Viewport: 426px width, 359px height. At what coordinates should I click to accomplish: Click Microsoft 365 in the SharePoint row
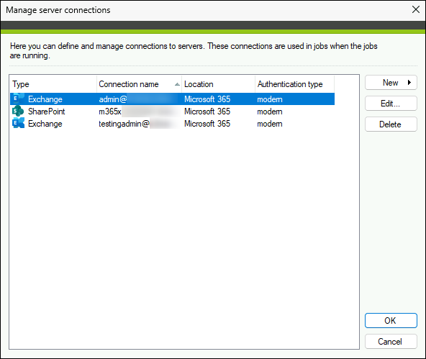click(207, 112)
